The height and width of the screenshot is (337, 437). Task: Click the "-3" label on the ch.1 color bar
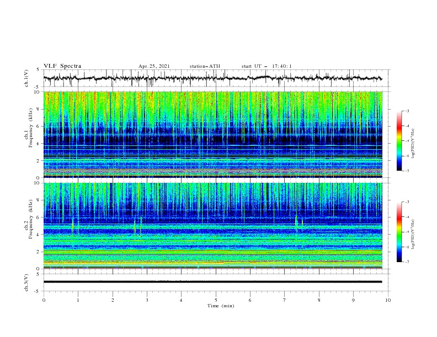click(407, 111)
